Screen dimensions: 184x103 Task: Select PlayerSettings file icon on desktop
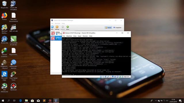coord(14,51)
